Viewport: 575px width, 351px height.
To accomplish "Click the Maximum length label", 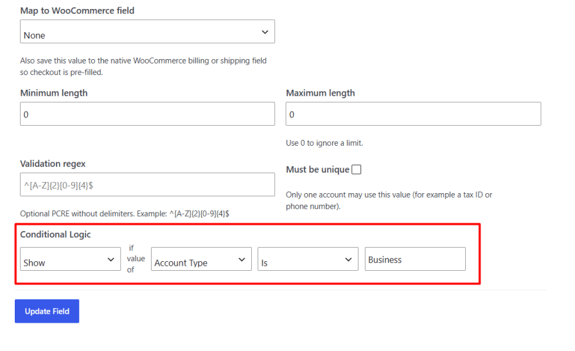I will pos(321,93).
